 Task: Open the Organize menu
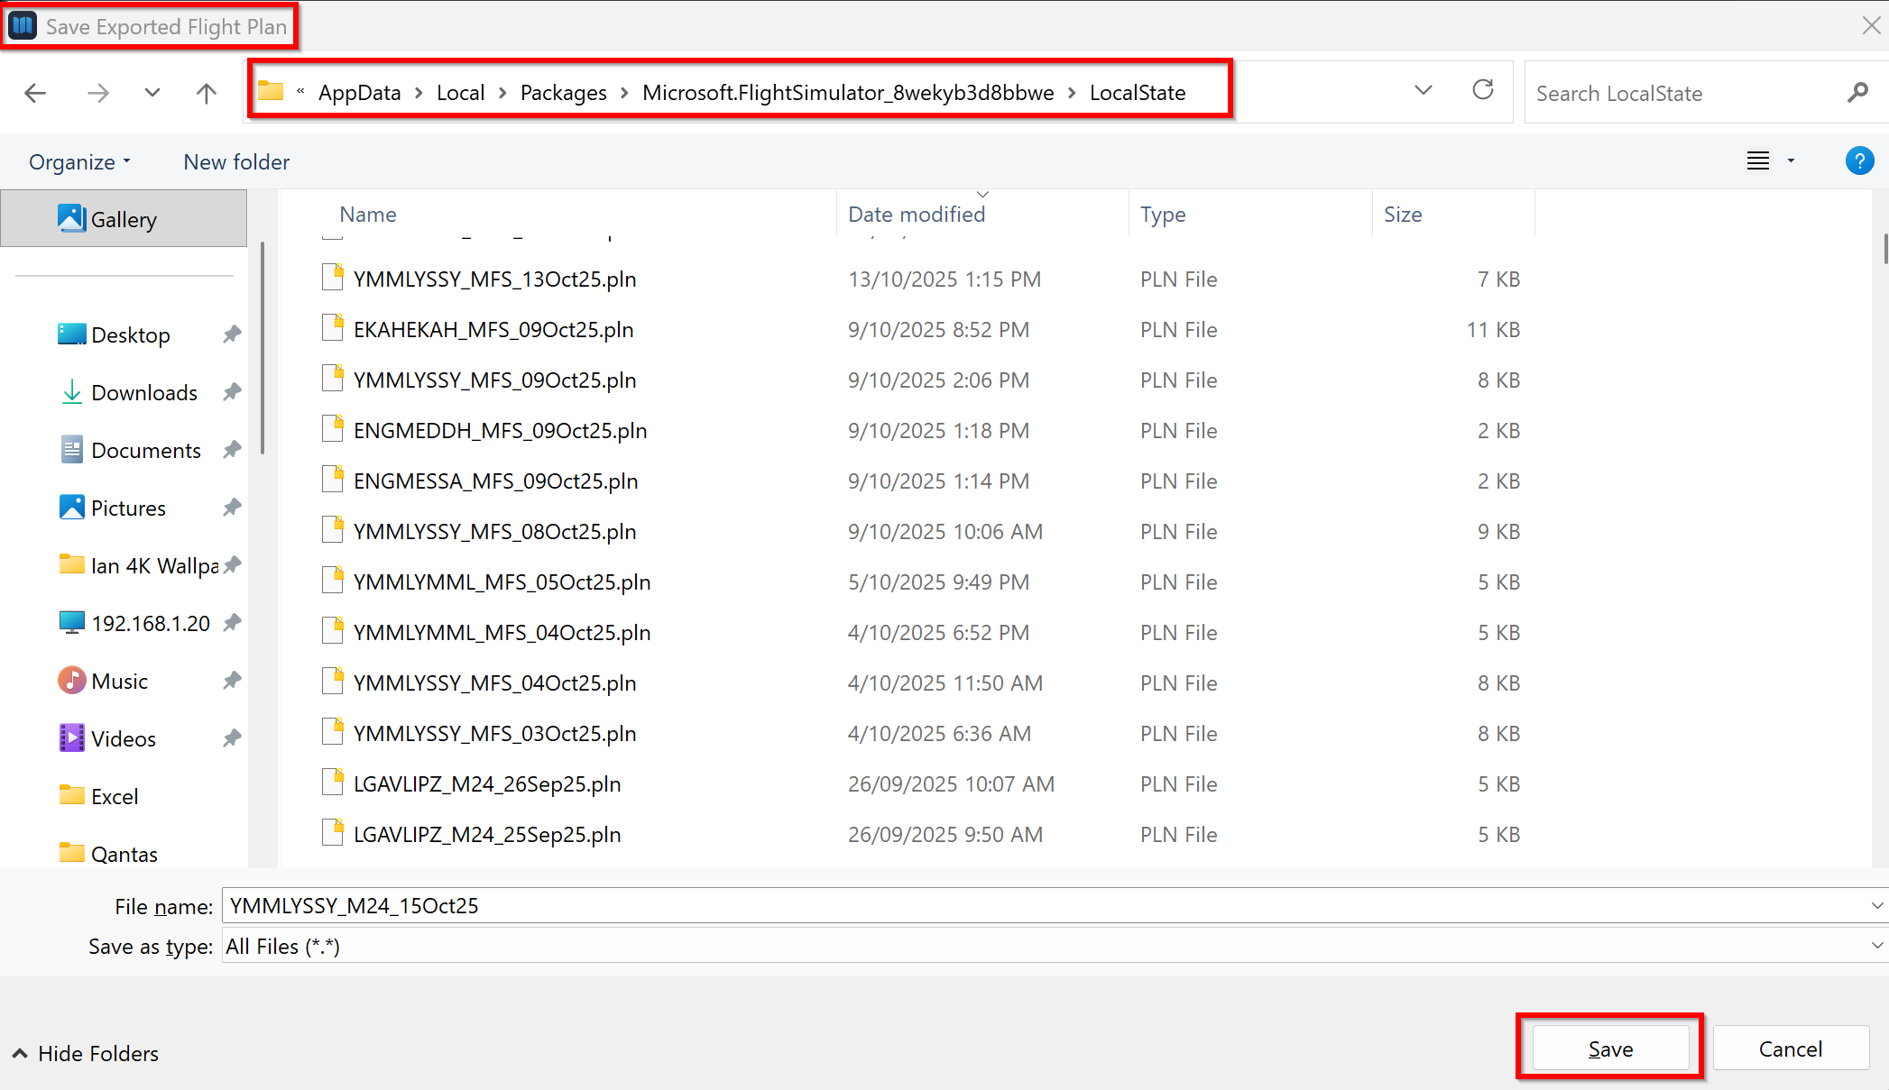click(79, 162)
